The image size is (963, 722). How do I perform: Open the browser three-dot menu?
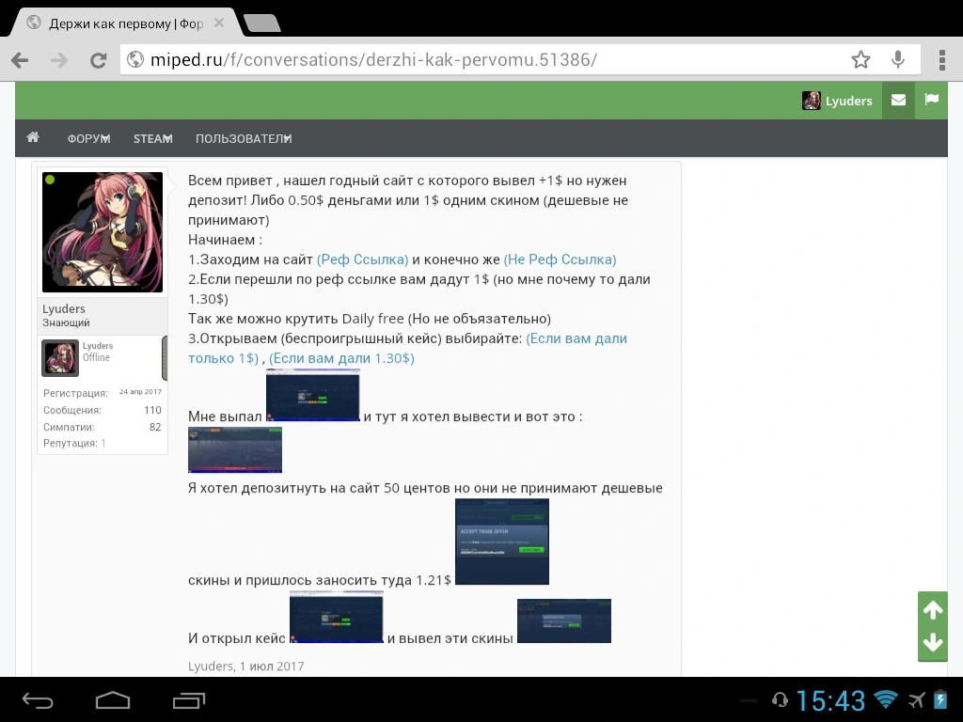point(942,60)
